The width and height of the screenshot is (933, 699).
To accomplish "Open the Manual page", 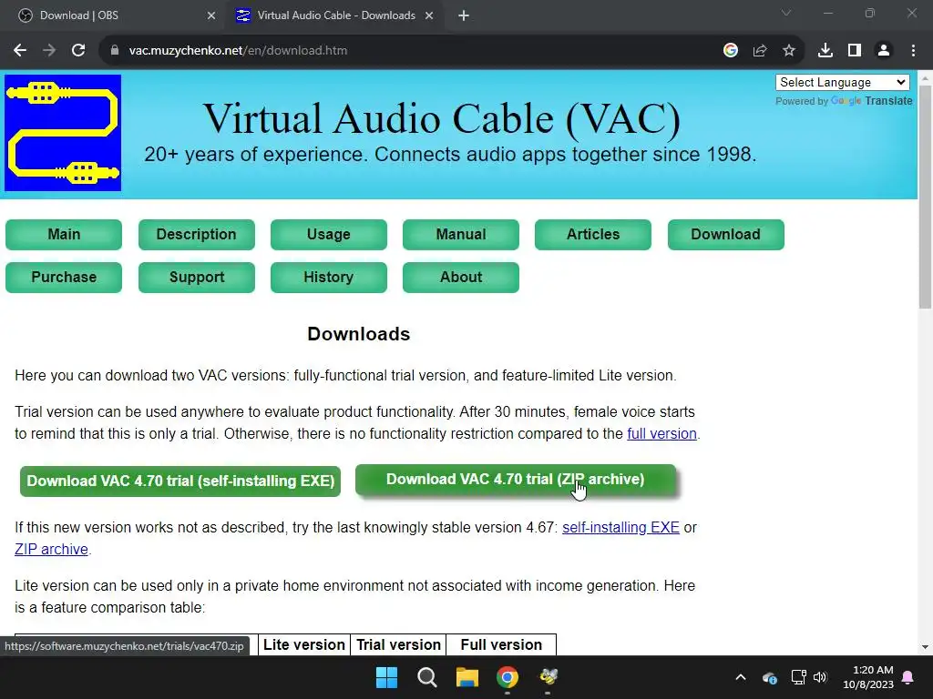I will tap(460, 234).
